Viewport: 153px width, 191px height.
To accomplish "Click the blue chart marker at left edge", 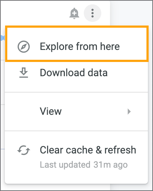I will (x=3, y=38).
